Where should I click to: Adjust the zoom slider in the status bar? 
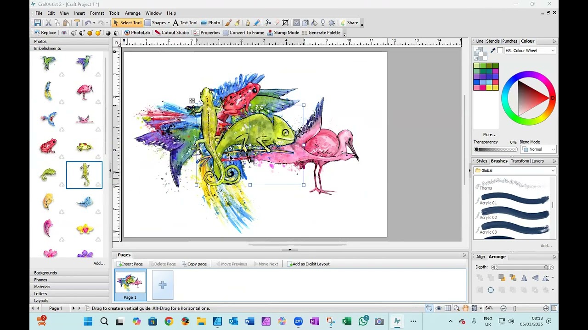point(525,308)
